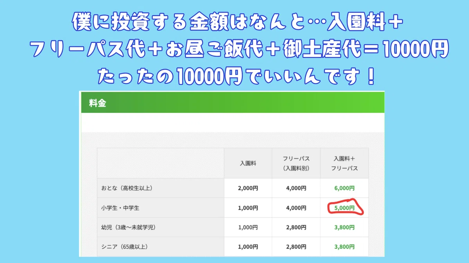Viewport: 469px width, 263px height.
Task: Select the 入園料 column header
Action: [x=248, y=164]
